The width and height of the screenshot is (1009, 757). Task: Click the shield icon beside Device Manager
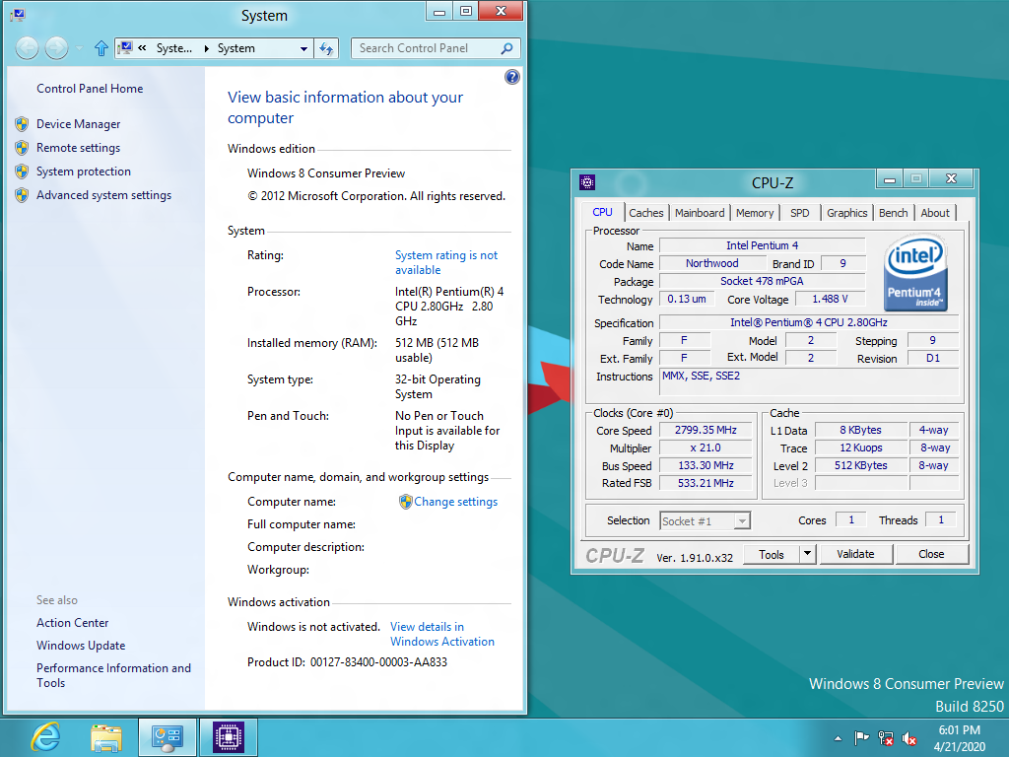(22, 123)
